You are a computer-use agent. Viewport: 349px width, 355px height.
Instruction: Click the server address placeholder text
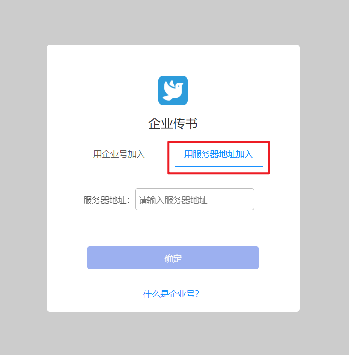(173, 200)
